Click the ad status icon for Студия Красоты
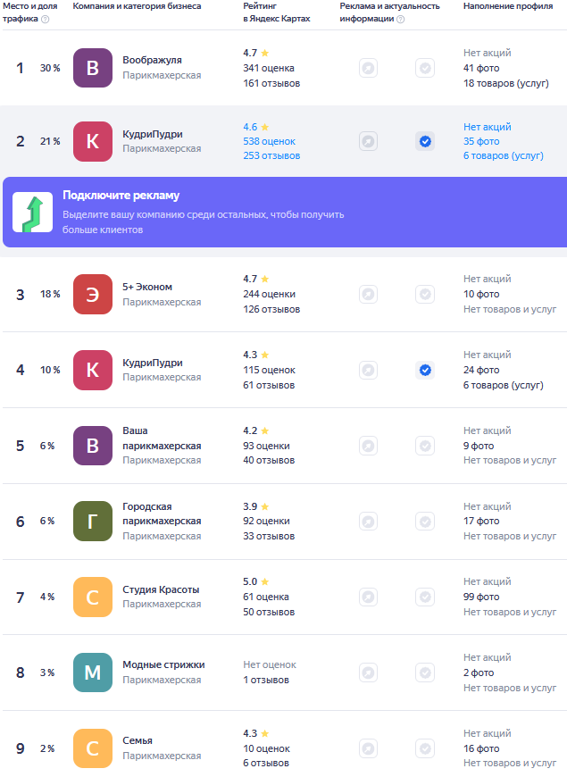Image resolution: width=567 pixels, height=777 pixels. (368, 597)
